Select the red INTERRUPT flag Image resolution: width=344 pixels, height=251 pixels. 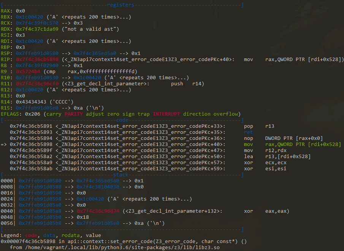point(166,114)
